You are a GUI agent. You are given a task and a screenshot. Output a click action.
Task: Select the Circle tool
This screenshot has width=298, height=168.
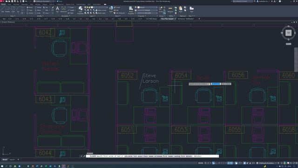point(13,9)
